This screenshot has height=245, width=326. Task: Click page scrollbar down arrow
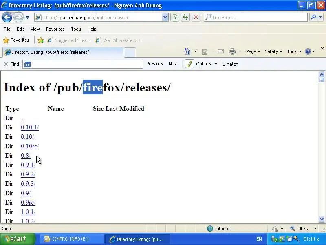(322, 219)
